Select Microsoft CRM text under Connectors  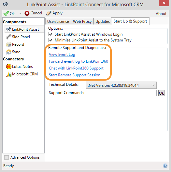25,74
